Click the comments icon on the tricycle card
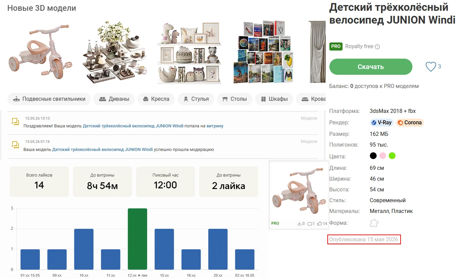 309,223
